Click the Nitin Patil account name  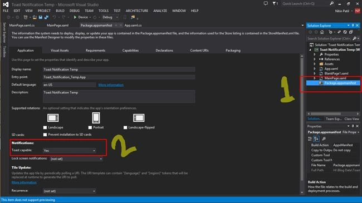342,11
